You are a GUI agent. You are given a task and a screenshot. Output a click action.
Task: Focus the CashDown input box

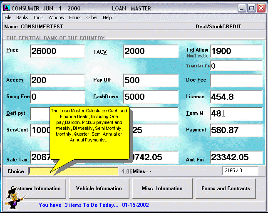151,97
